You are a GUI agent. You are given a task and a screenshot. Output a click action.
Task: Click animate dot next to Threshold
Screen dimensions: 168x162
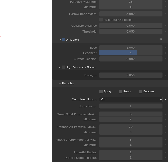pos(165,31)
